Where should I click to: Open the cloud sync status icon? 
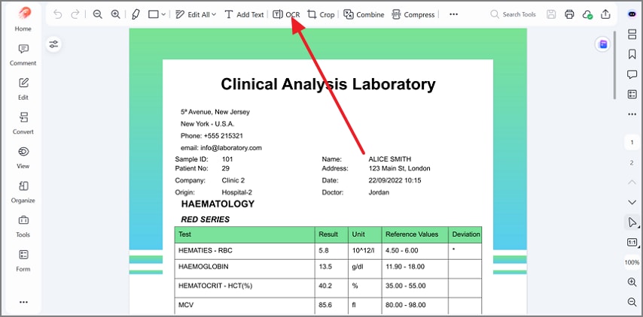587,14
